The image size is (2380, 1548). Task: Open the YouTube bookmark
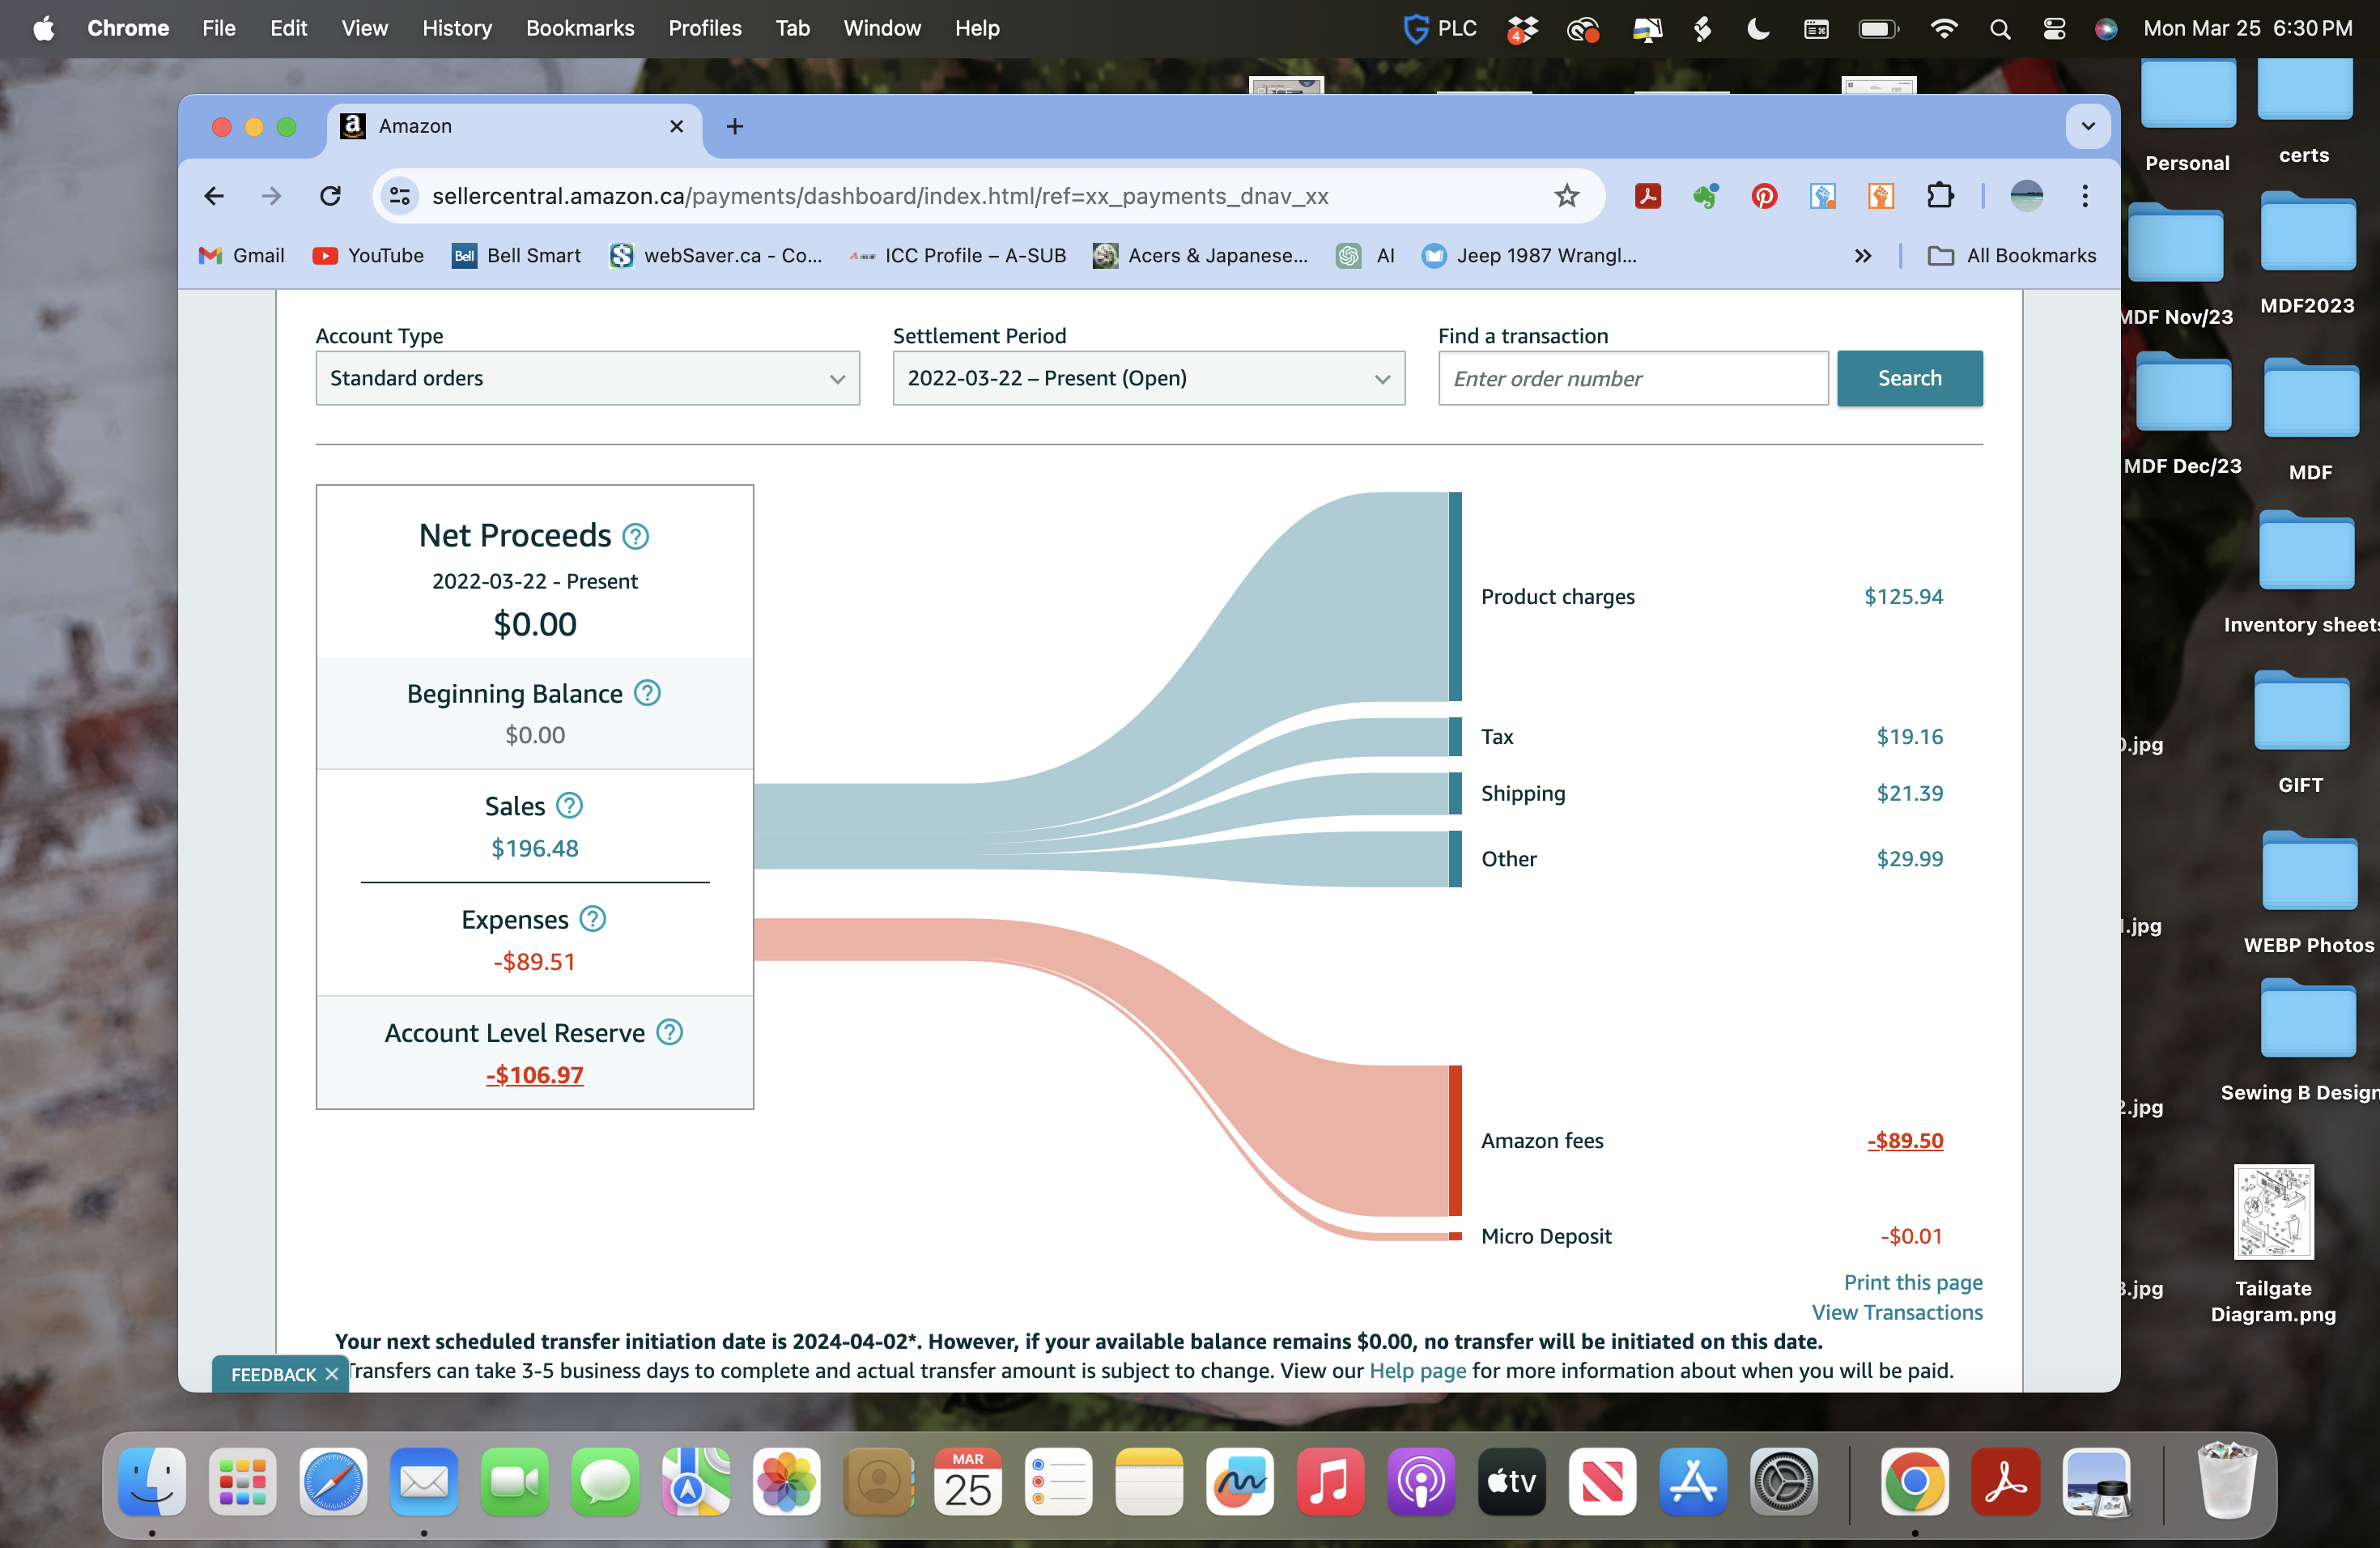[x=368, y=256]
